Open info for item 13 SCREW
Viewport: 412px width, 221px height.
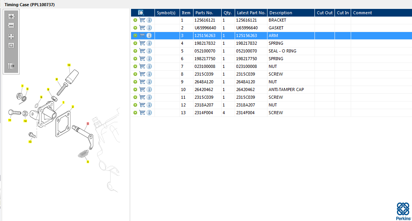click(x=149, y=113)
